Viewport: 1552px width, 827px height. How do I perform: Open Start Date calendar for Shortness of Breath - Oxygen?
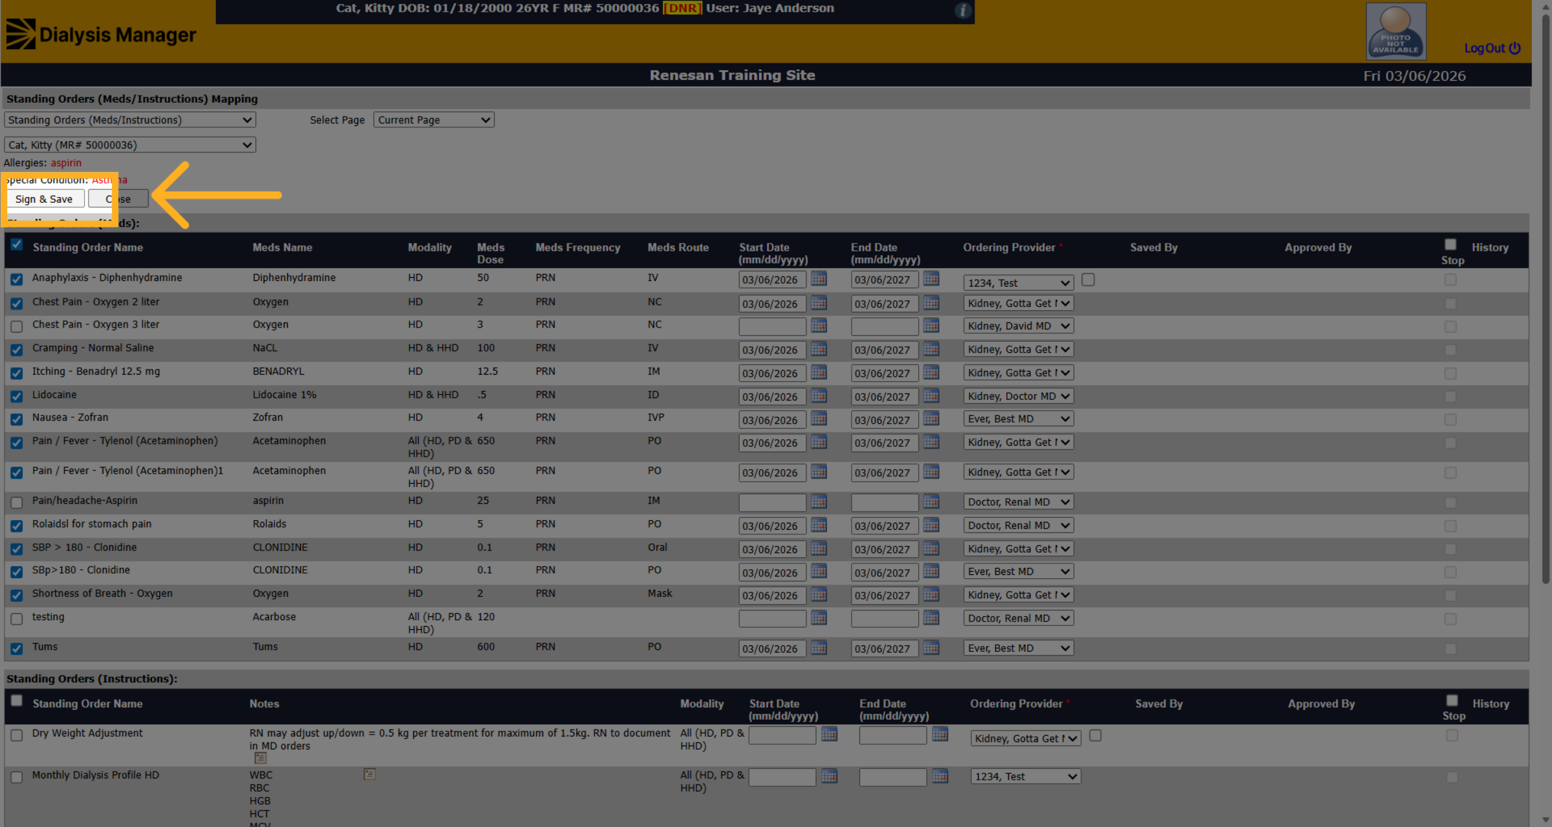tap(819, 595)
